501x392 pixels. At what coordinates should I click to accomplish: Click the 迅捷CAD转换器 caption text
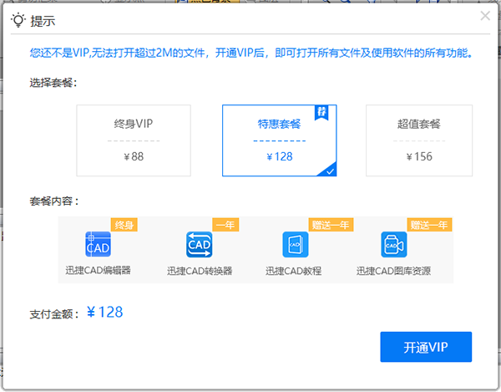point(200,271)
